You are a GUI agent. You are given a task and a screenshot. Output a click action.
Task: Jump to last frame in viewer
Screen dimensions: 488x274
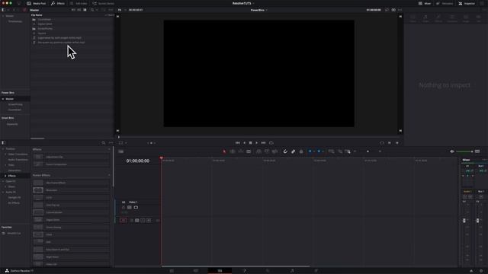point(264,143)
